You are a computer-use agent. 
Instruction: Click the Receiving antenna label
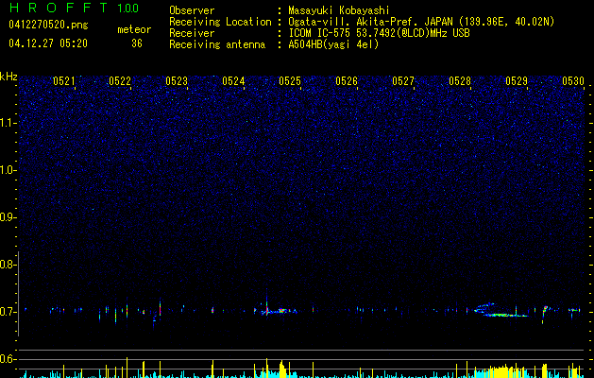(217, 44)
